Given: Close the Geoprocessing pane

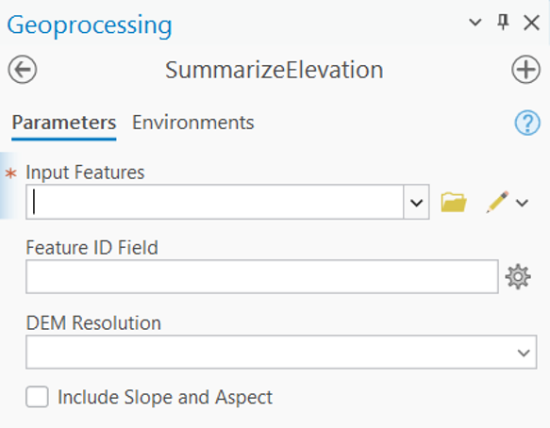Looking at the screenshot, I should (x=531, y=23).
